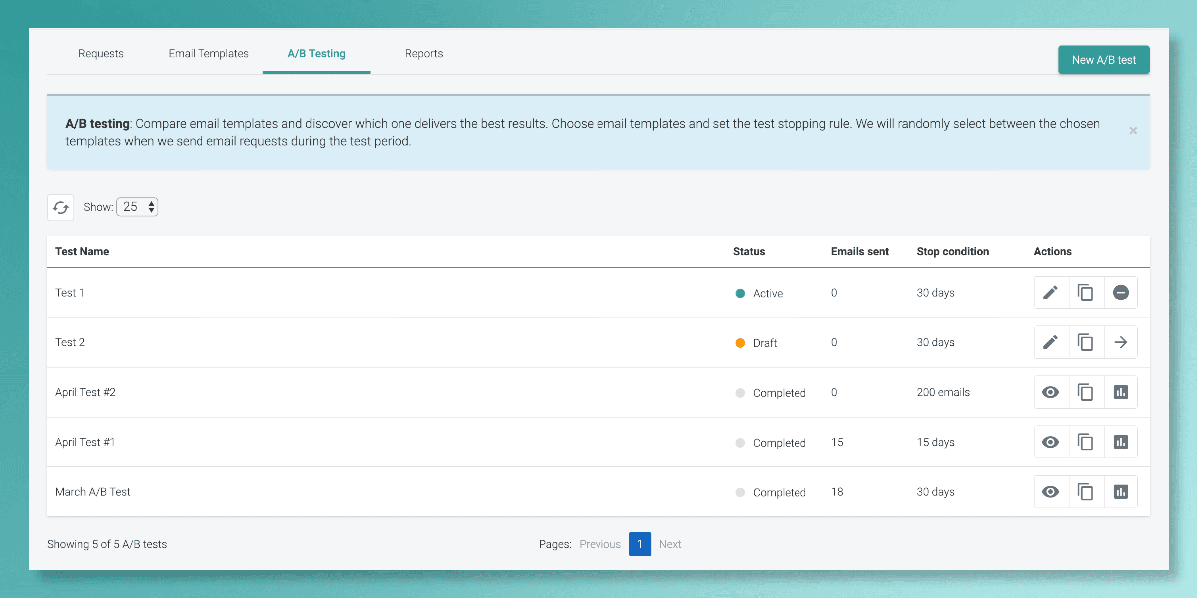View March A/B Test eye icon
1197x598 pixels.
[x=1051, y=492]
